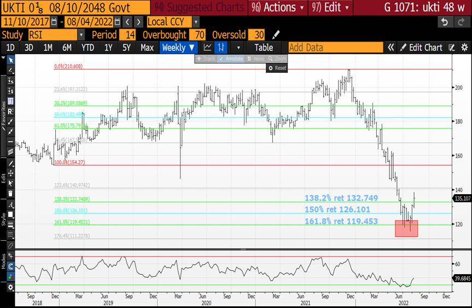Click the notes edit icon beside Edit Chart

452,48
